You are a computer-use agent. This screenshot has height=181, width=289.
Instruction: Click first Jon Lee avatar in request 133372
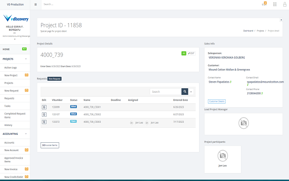tap(131, 123)
